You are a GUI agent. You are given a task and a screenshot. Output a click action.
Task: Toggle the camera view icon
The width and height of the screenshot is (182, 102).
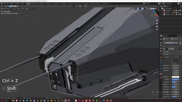point(157,26)
